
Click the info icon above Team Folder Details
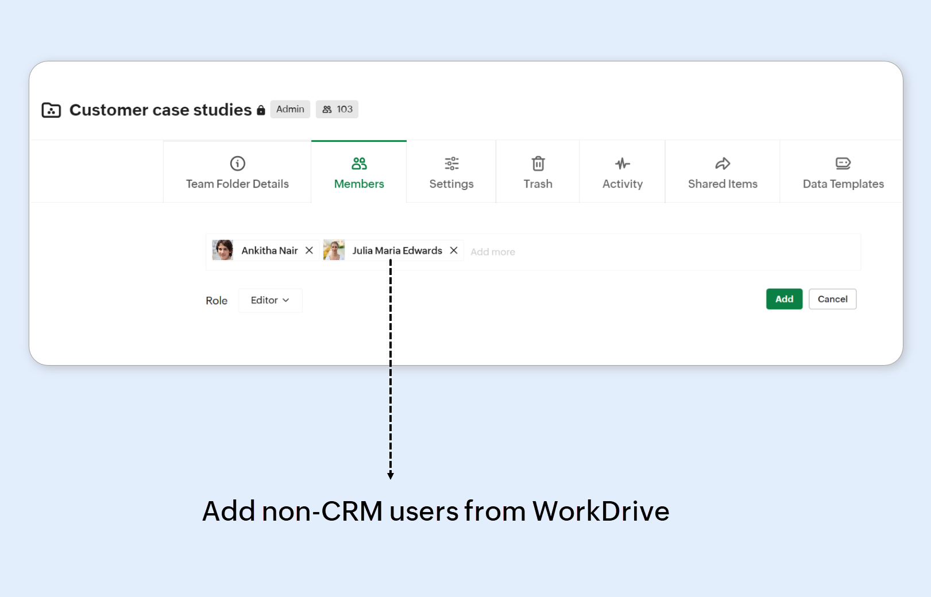(x=237, y=164)
